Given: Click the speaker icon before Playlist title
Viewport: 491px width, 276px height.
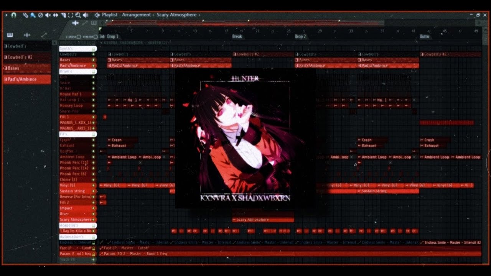Looking at the screenshot, I should point(97,15).
